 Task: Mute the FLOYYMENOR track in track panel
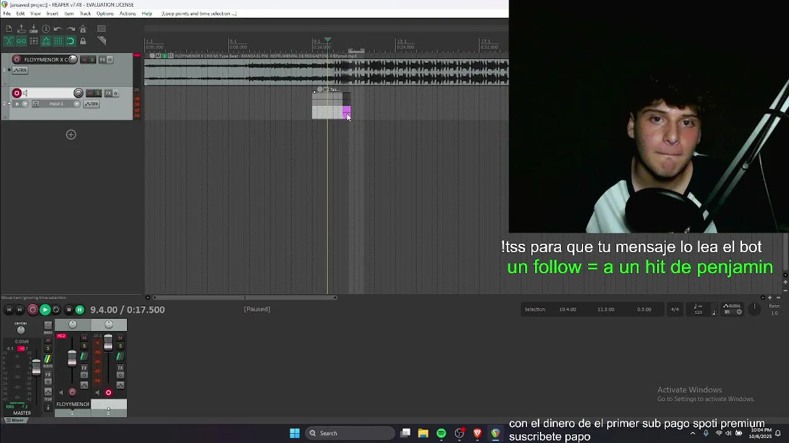pyautogui.click(x=85, y=60)
